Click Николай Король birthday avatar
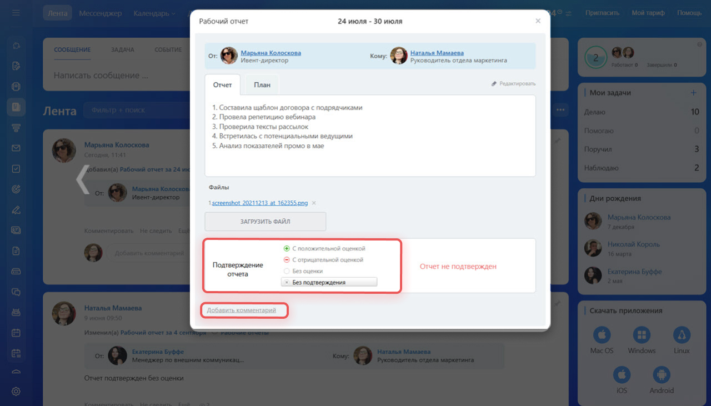 tap(593, 248)
